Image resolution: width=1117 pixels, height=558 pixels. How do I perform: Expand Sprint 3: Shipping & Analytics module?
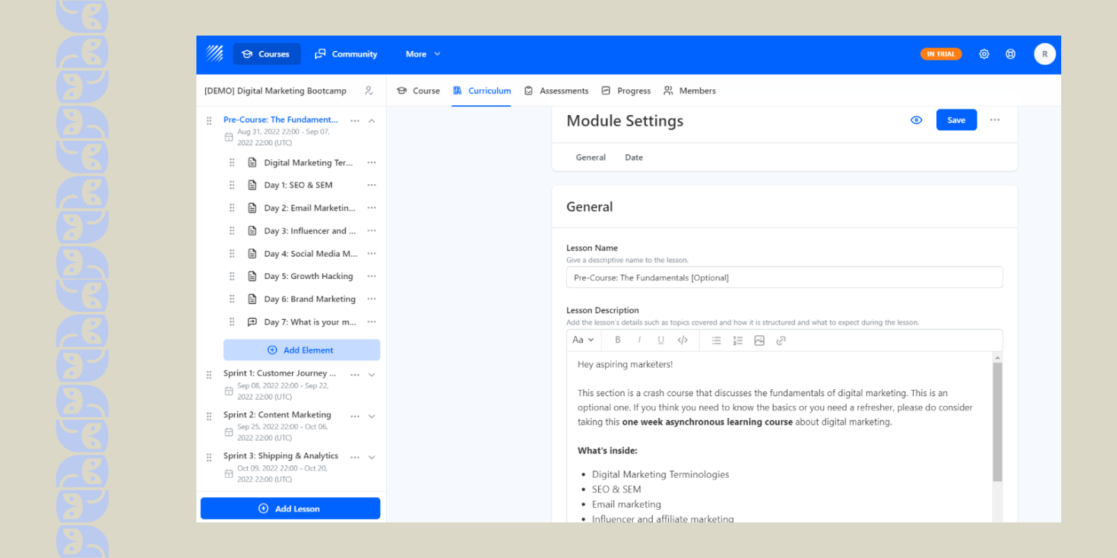[371, 458]
